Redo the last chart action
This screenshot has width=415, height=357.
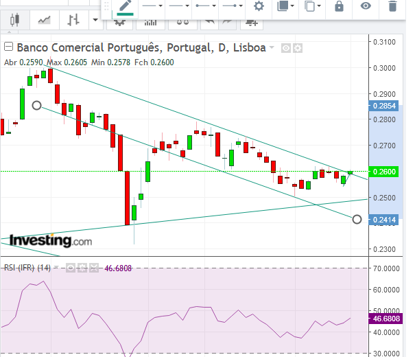coord(227,23)
